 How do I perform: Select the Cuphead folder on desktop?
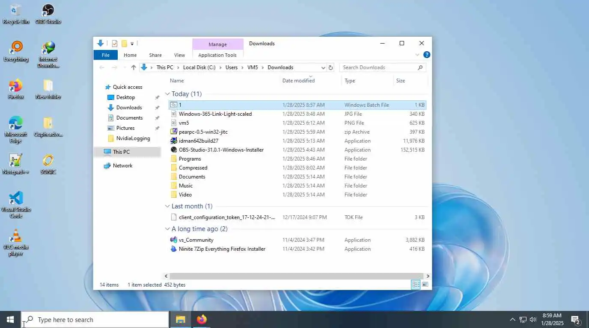pos(48,127)
